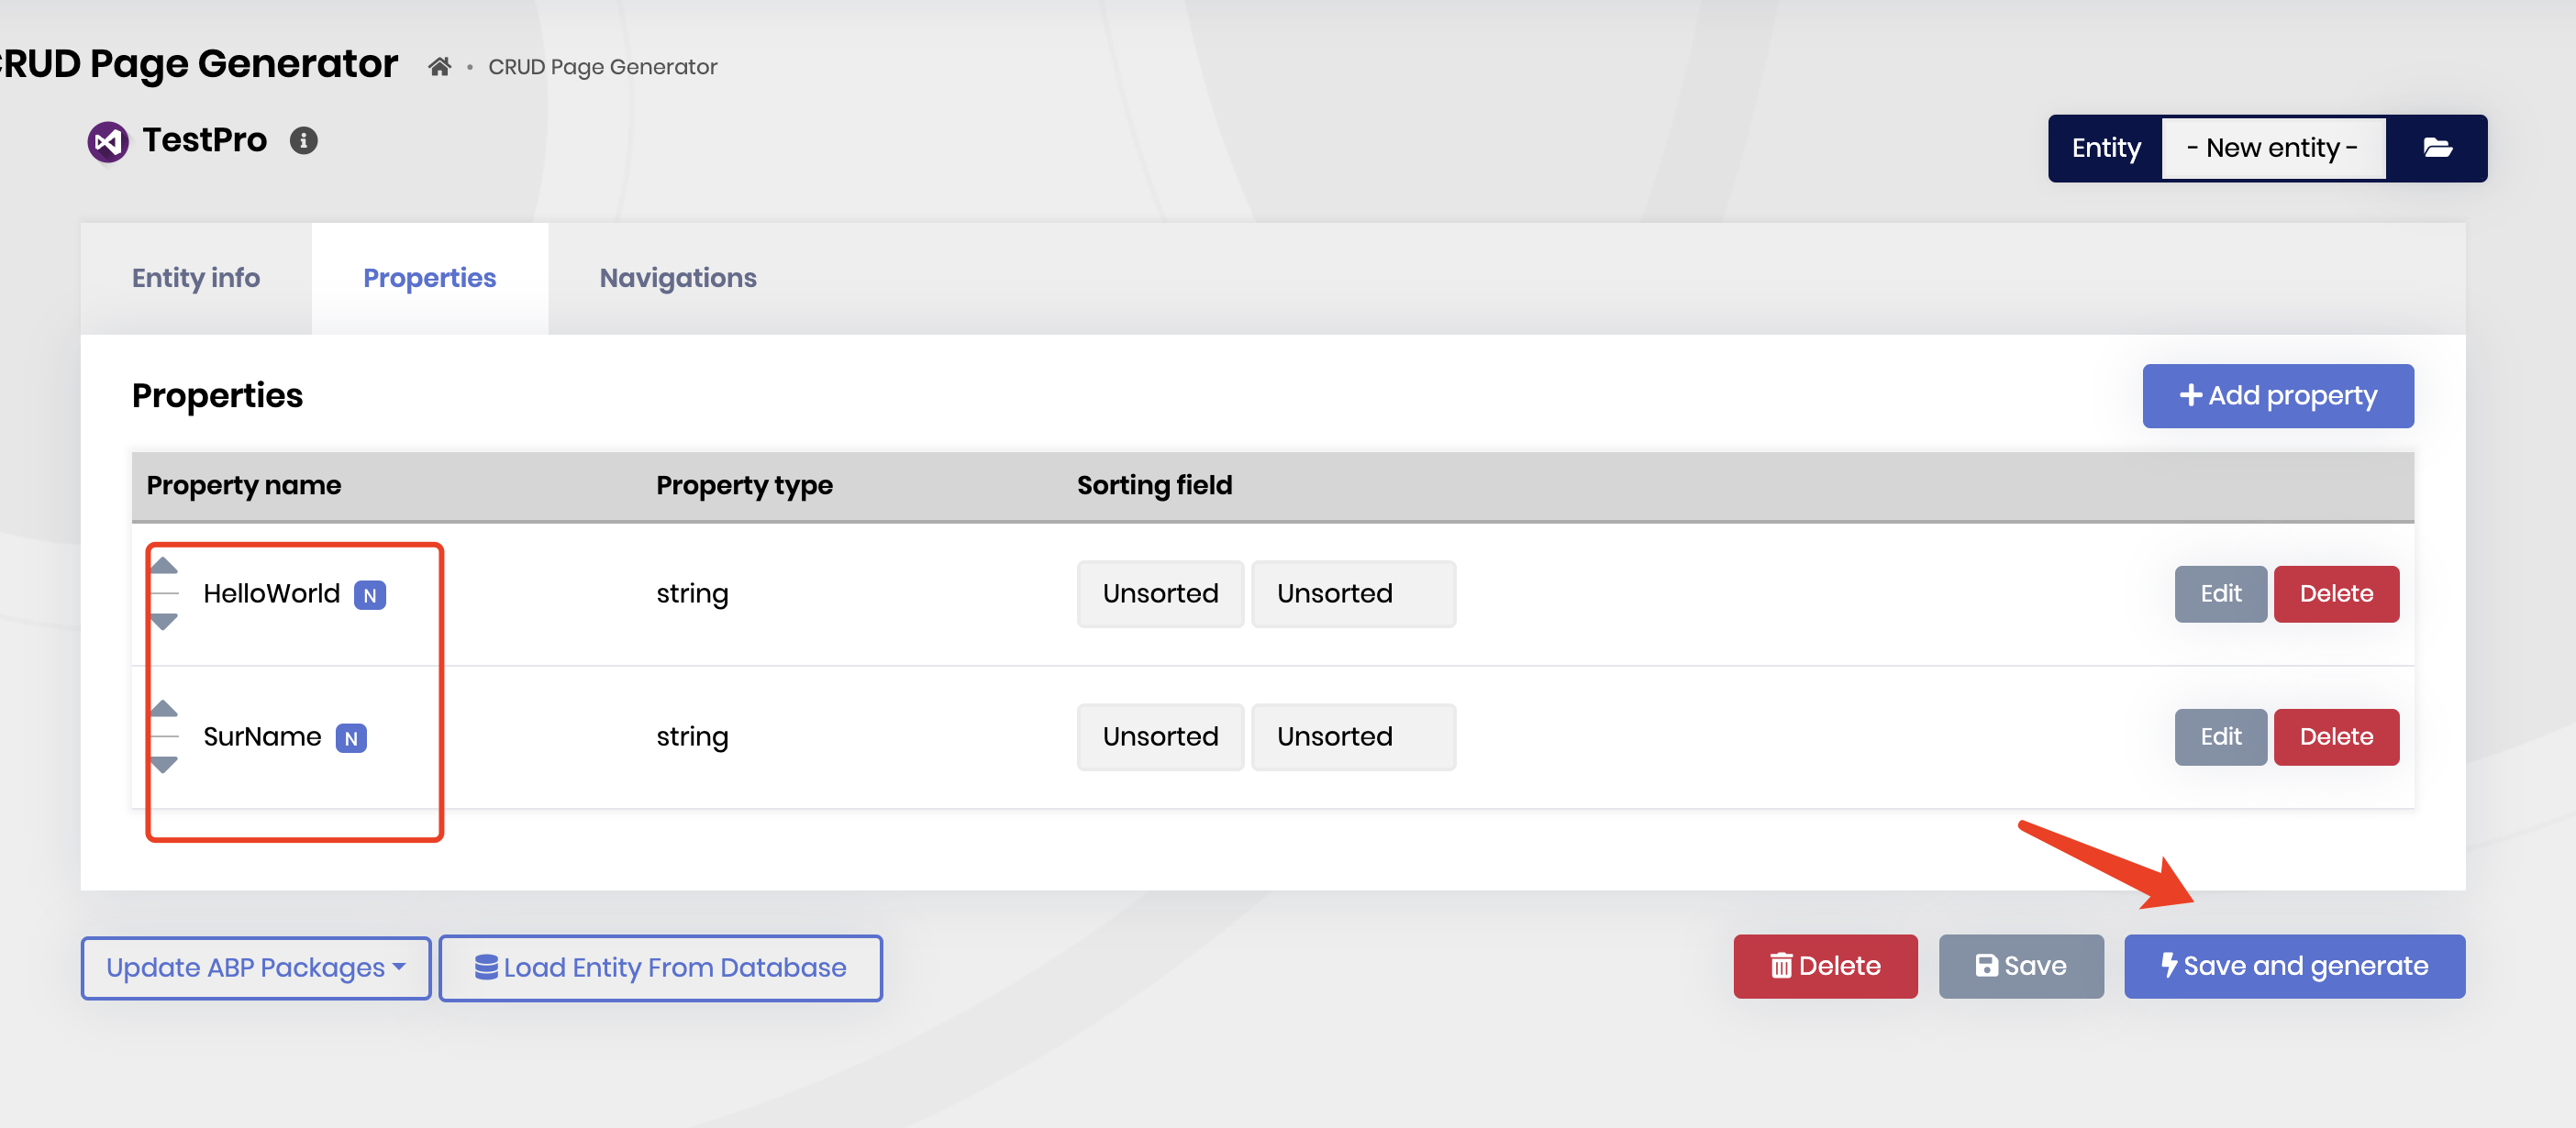
Task: Move HelloWorld property up with arrow
Action: pyautogui.click(x=164, y=566)
